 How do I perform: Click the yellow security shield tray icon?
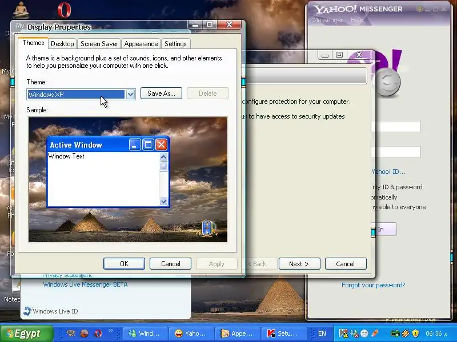[416, 333]
